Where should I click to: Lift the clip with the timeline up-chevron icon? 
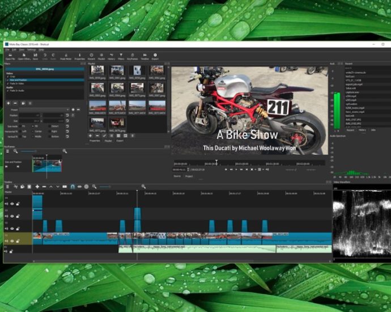51,187
